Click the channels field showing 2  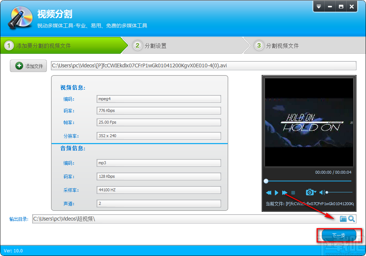tap(159, 203)
